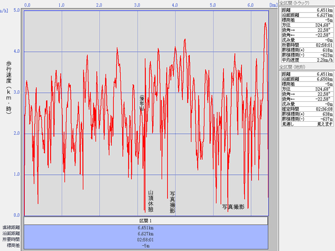Click the 累積標高(+) 618m row

[307, 50]
